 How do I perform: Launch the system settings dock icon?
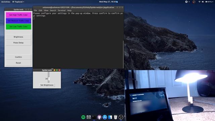(x=89, y=117)
